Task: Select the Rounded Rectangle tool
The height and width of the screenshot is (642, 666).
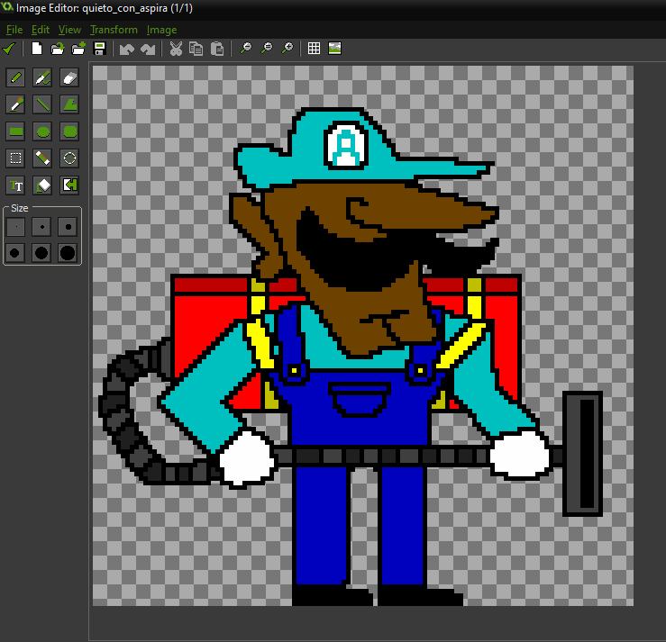Action: coord(69,131)
